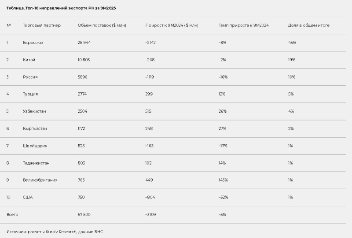The image size is (352, 238).
Task: Select the "Прирост к 9М2024 ($ млн)" header
Action: click(x=172, y=26)
